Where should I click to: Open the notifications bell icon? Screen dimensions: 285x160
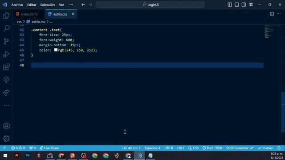279,148
